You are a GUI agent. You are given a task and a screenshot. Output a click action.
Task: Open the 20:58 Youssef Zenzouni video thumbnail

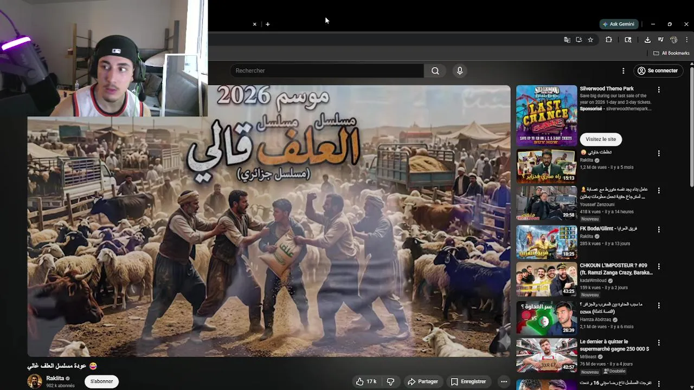click(547, 203)
